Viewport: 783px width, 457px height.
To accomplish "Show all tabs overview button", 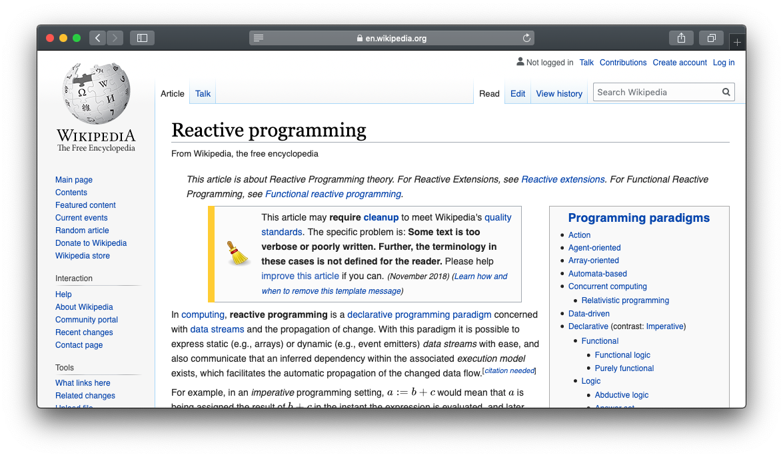I will pos(712,38).
